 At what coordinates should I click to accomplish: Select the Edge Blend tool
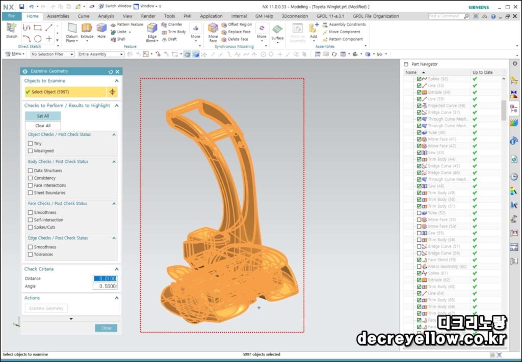(152, 32)
